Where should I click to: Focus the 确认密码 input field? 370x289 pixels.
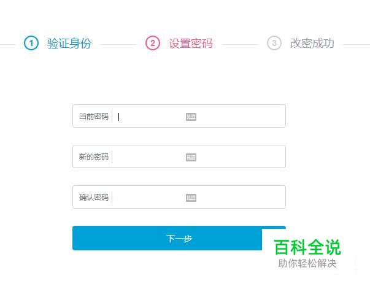point(148,197)
